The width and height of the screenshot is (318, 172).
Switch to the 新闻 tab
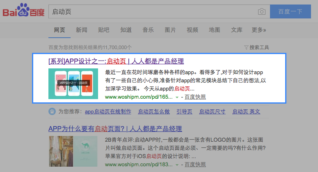tap(82, 30)
